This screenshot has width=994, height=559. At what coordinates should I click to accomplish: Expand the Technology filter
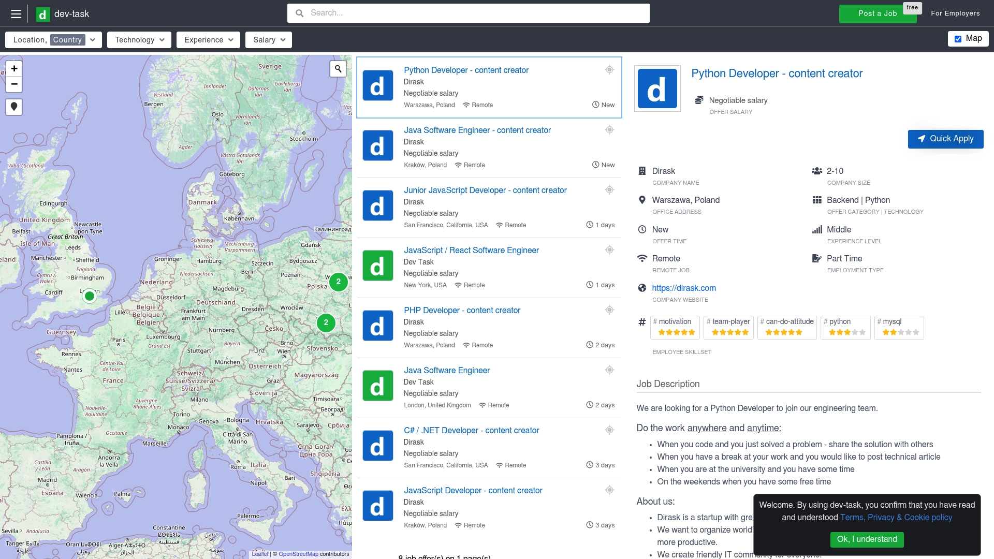click(163, 39)
